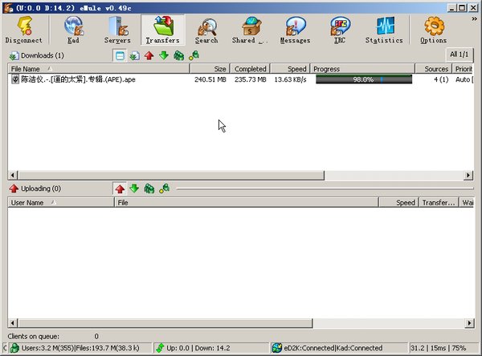Sort uploads by User Name column

coord(61,203)
